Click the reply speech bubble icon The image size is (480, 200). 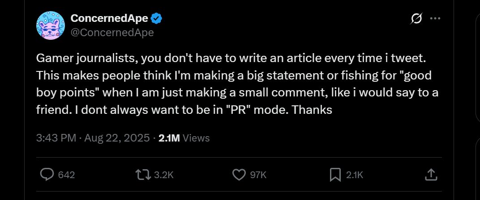point(47,175)
